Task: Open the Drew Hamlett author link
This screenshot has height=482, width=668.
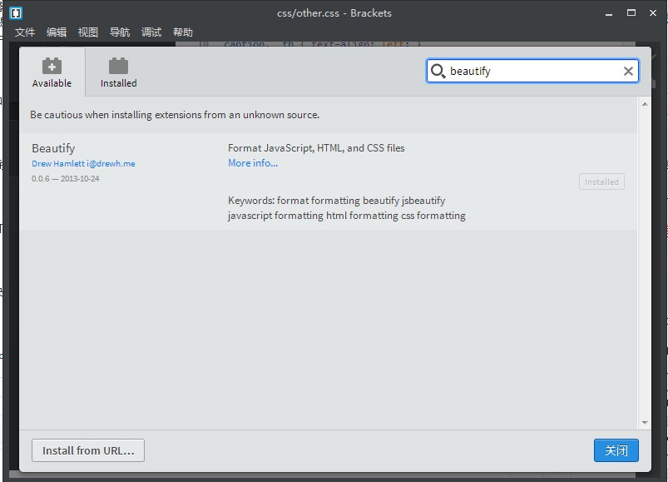Action: (83, 164)
